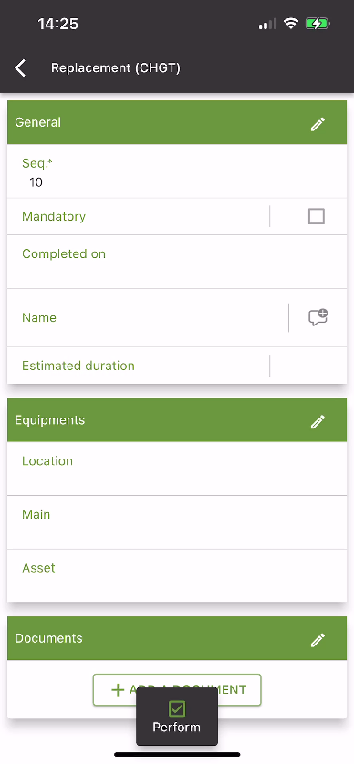Add a comment to the Name field

[318, 317]
